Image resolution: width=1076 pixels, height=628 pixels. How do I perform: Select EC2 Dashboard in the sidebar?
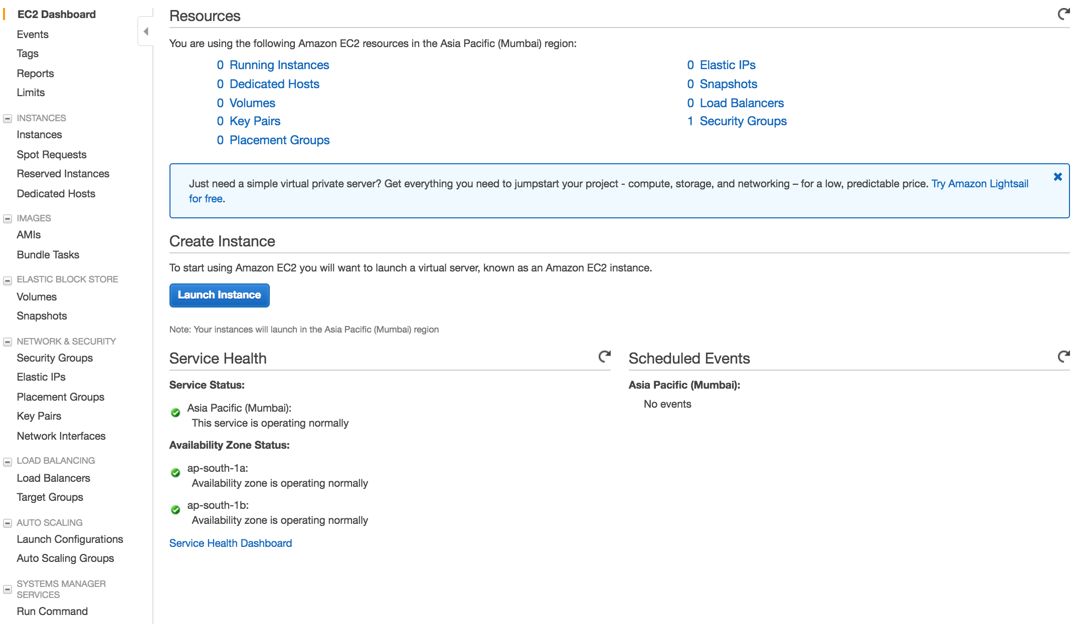click(56, 15)
